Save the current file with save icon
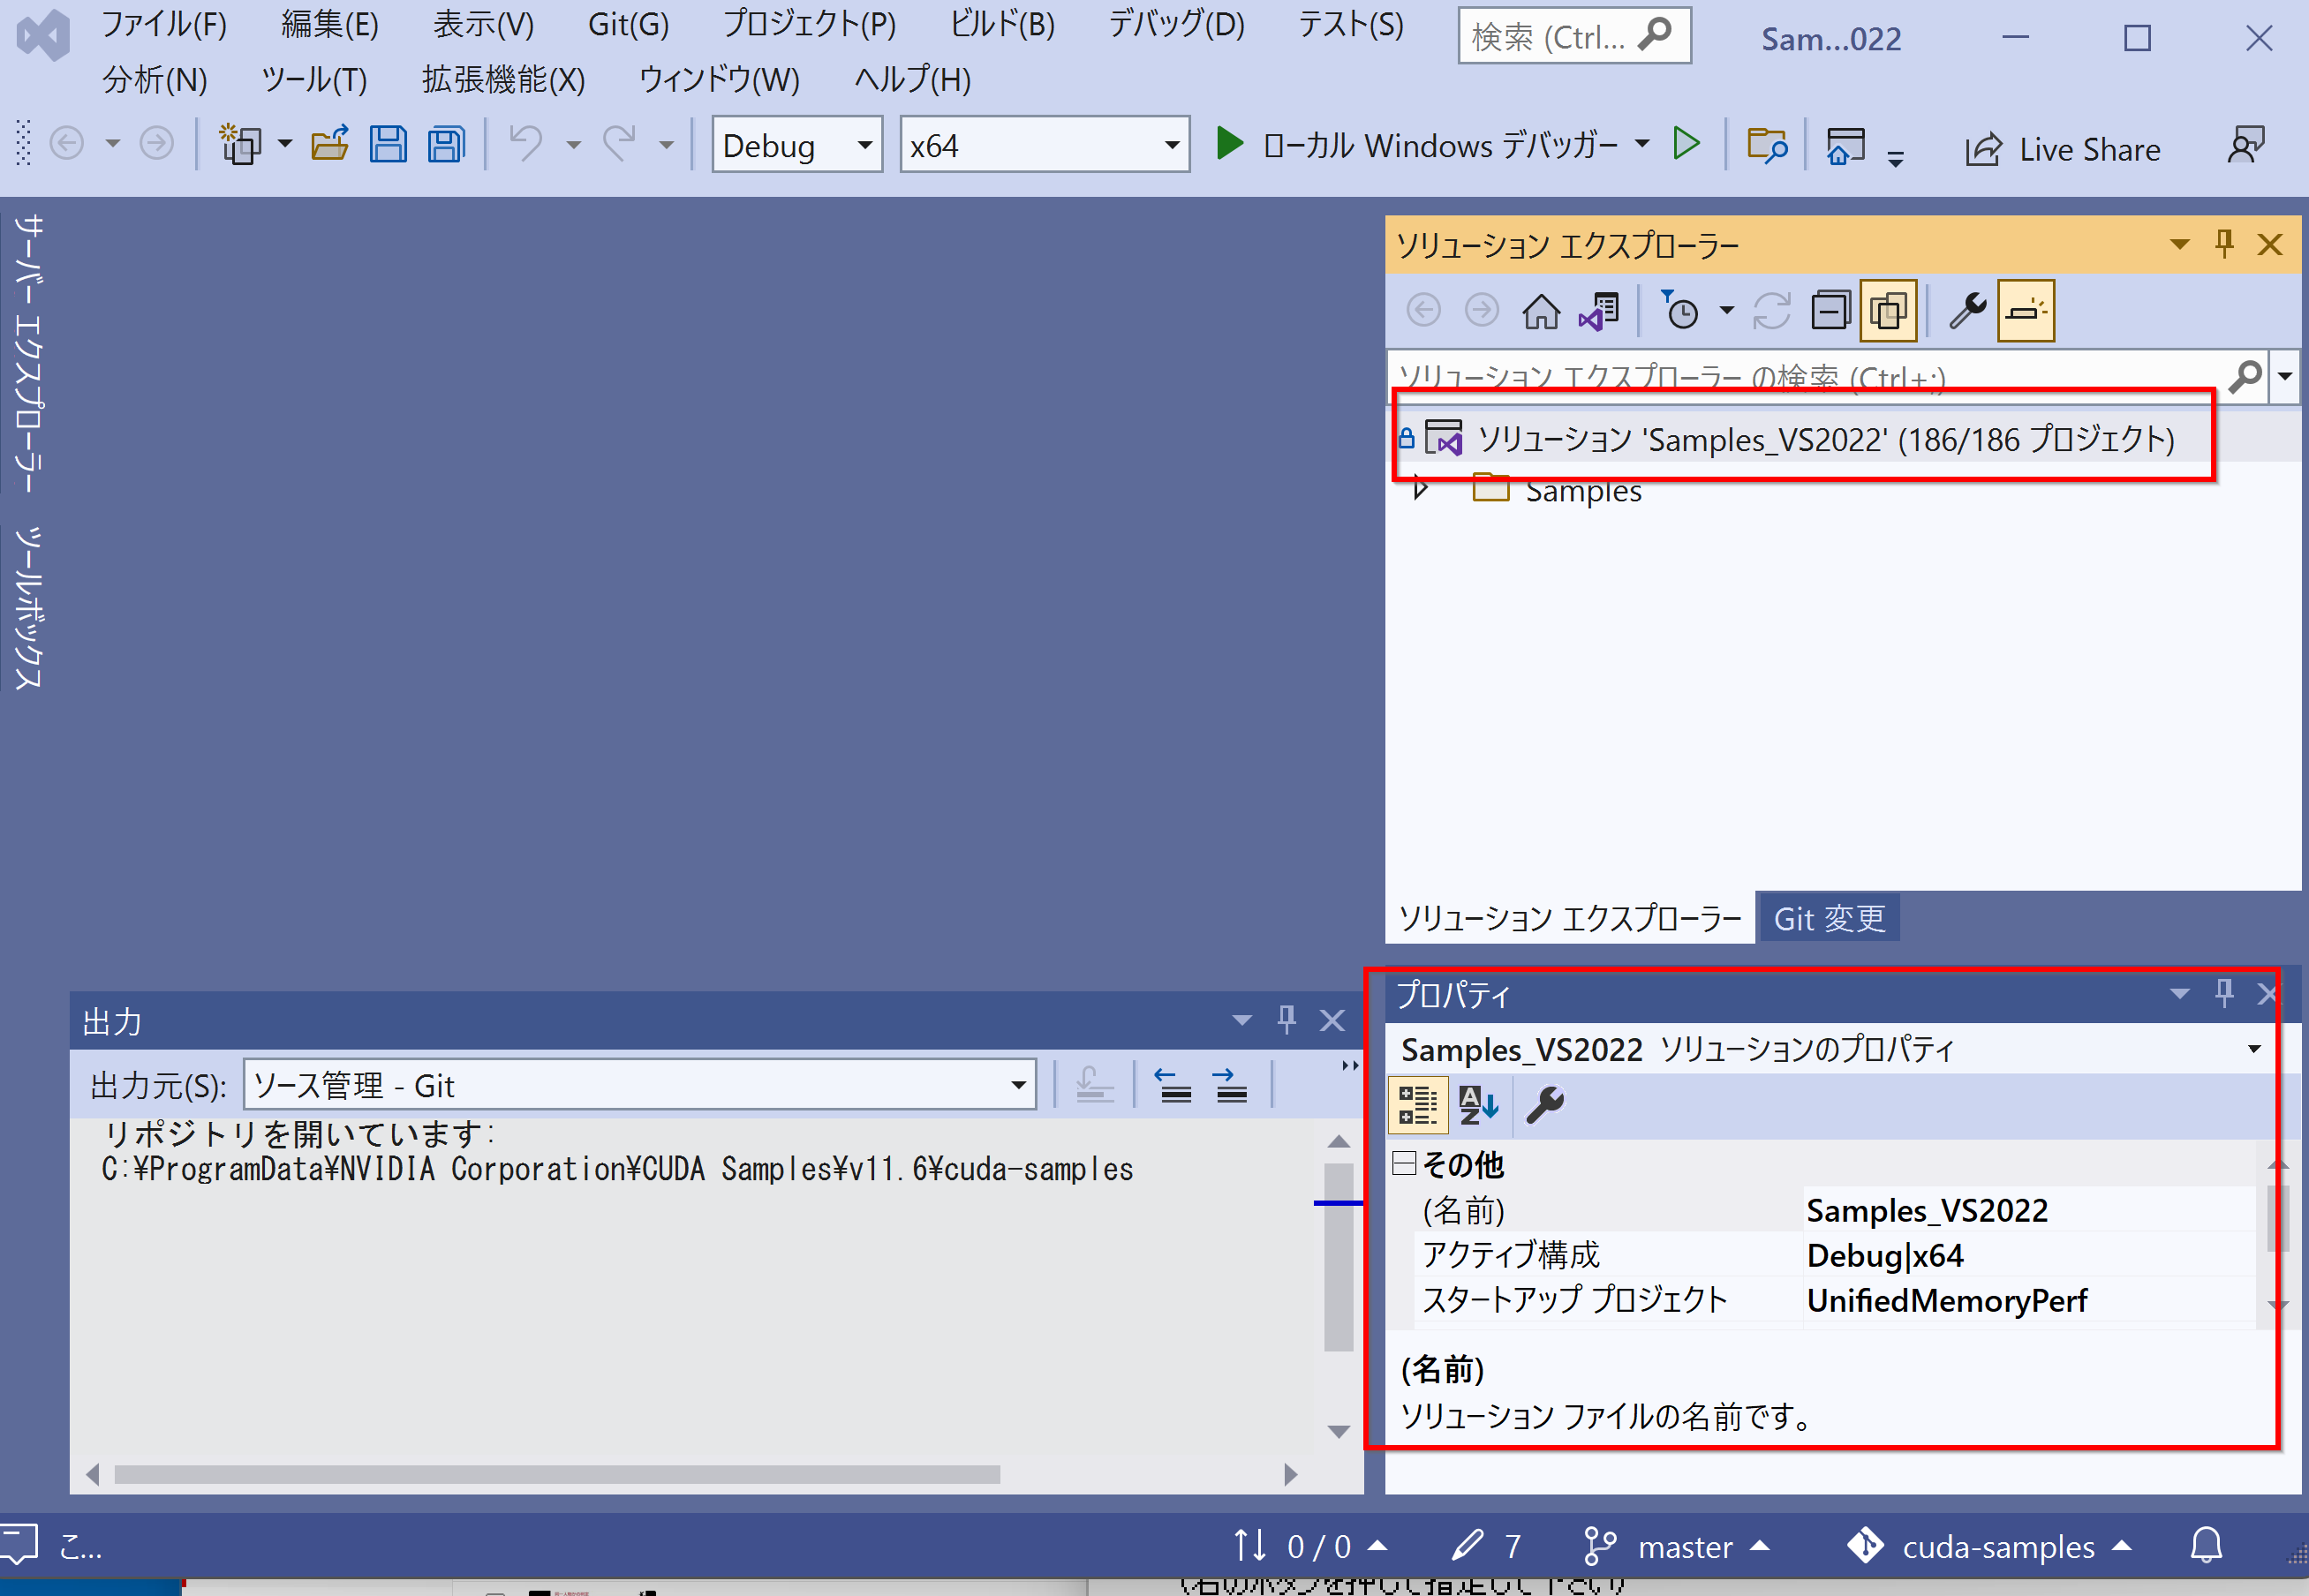Image resolution: width=2309 pixels, height=1596 pixels. (388, 144)
